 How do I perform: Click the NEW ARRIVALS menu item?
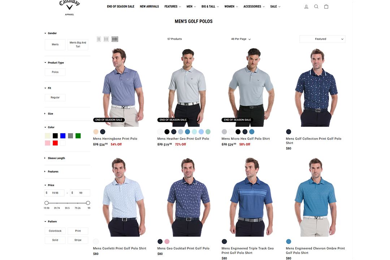point(149,6)
